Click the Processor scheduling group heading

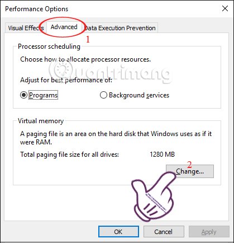tap(49, 46)
